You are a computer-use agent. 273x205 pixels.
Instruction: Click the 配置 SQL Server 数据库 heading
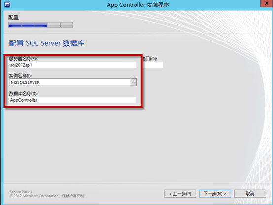(x=47, y=43)
